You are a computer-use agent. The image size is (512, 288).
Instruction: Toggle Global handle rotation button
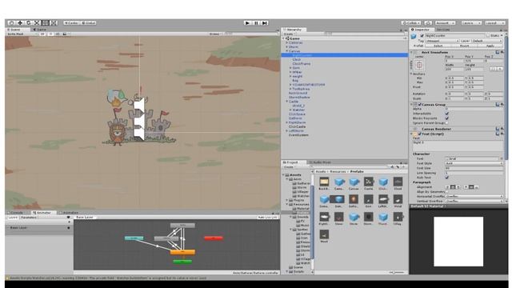click(x=88, y=23)
